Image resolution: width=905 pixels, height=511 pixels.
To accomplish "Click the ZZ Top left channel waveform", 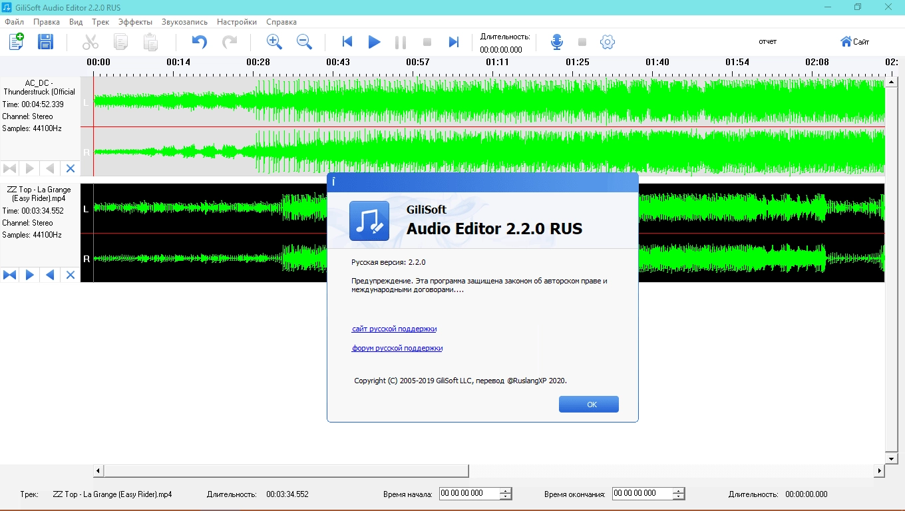I will click(489, 208).
